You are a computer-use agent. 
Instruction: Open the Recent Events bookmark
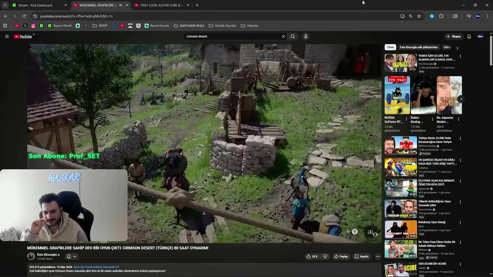(157, 26)
